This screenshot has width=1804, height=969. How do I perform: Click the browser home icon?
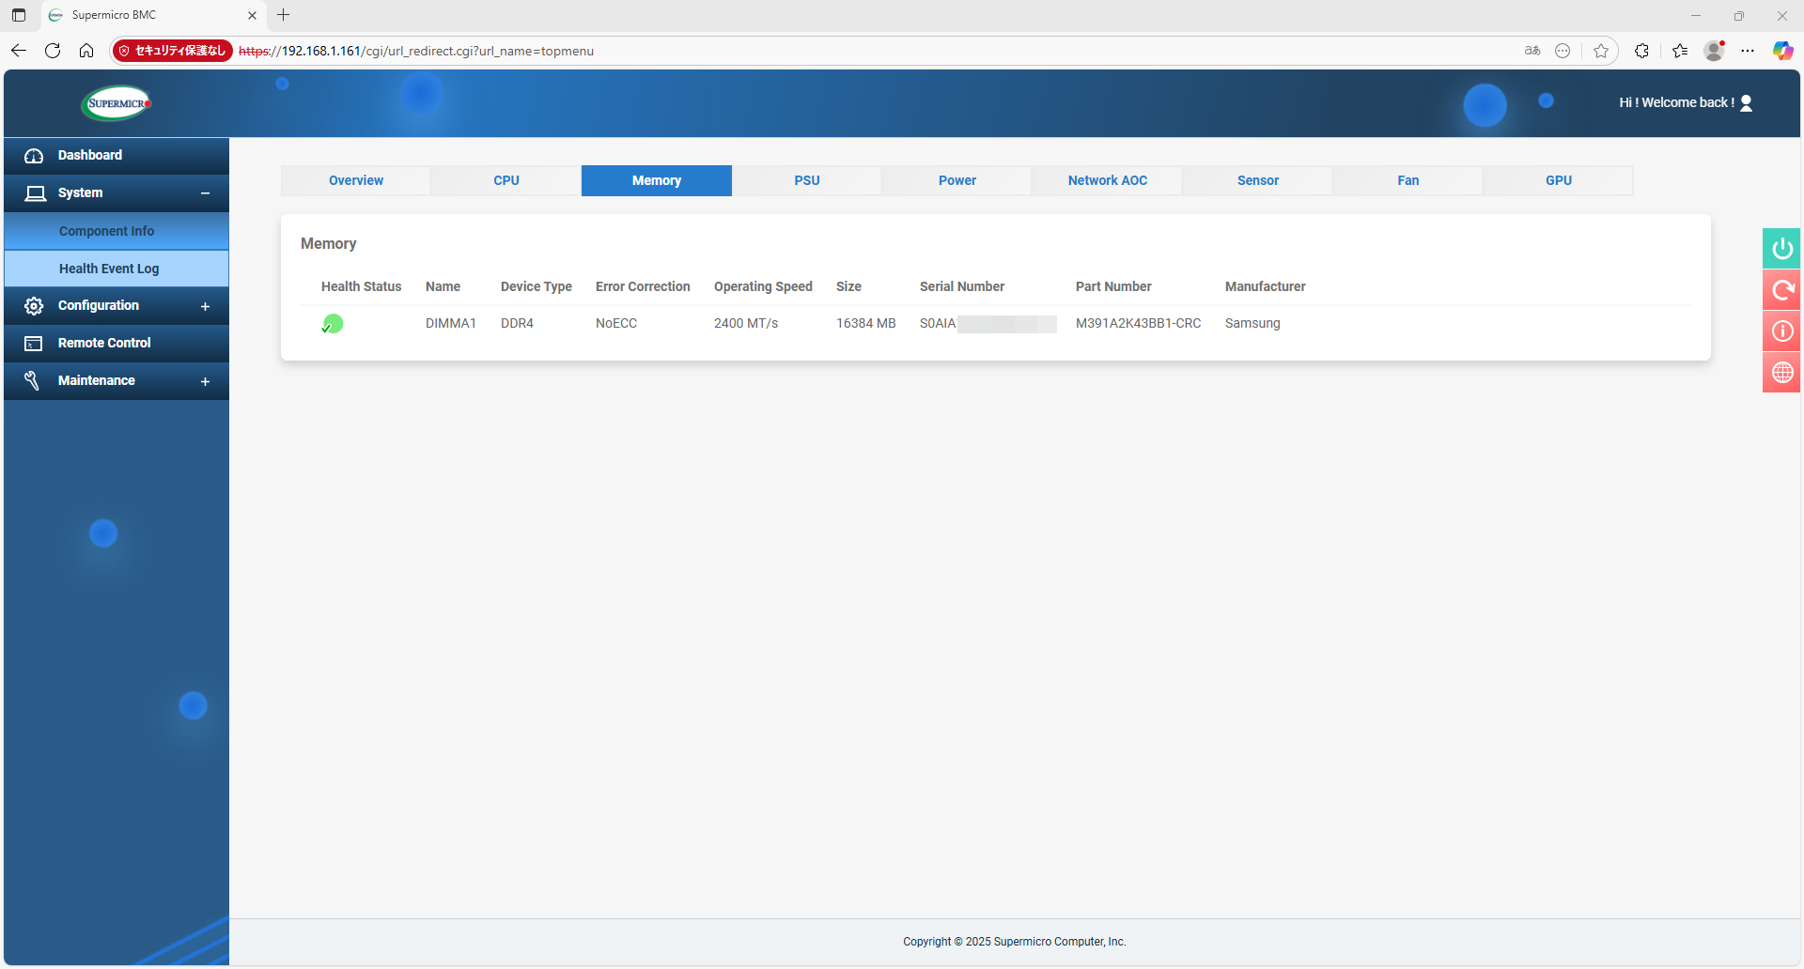[86, 51]
